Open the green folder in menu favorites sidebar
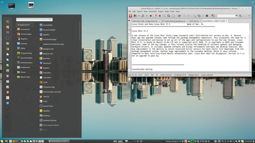This screenshot has height=143, width=255. click(x=7, y=43)
